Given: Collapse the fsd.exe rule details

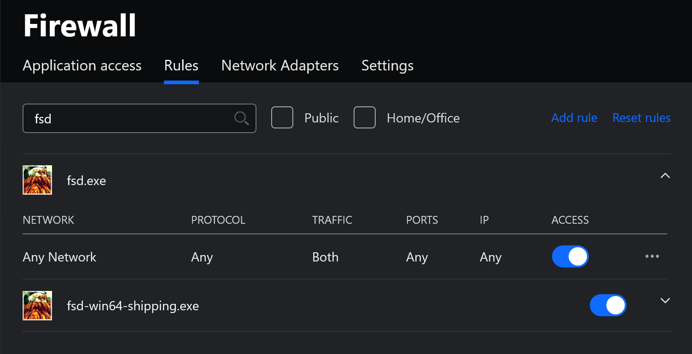Looking at the screenshot, I should pyautogui.click(x=665, y=175).
